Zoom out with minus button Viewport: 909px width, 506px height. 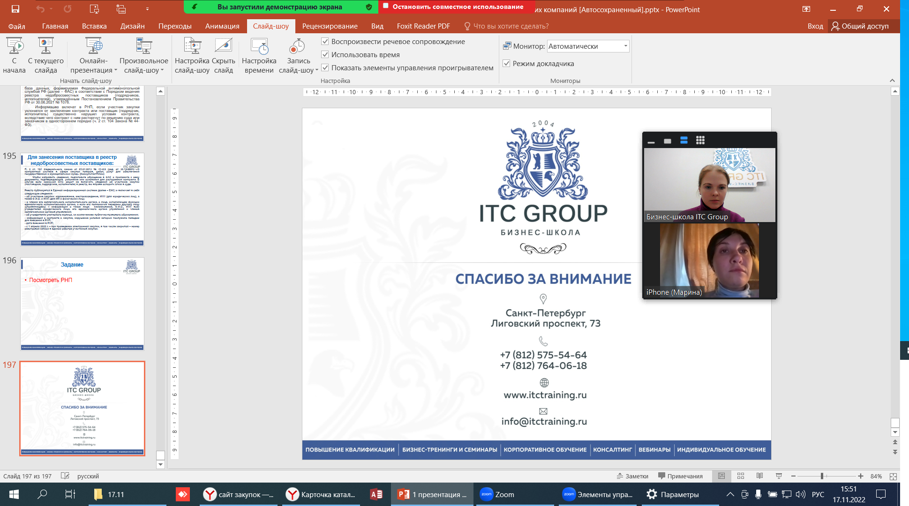(793, 476)
